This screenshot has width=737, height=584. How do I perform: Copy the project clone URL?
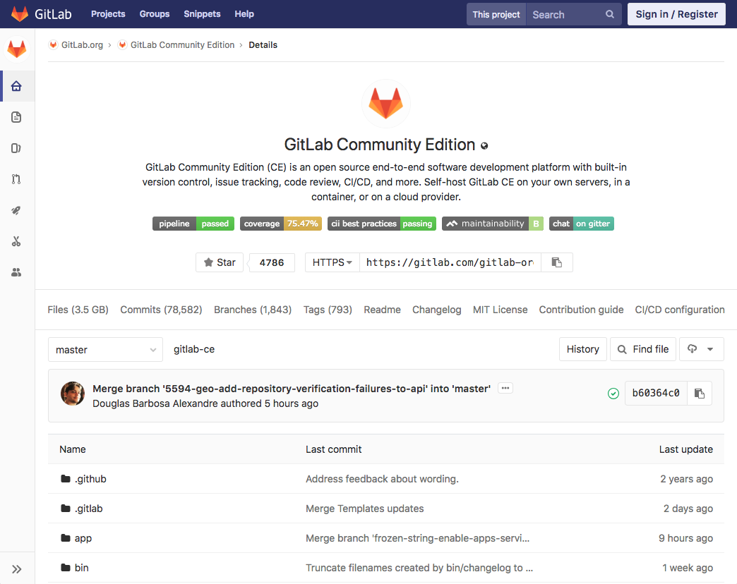[556, 262]
